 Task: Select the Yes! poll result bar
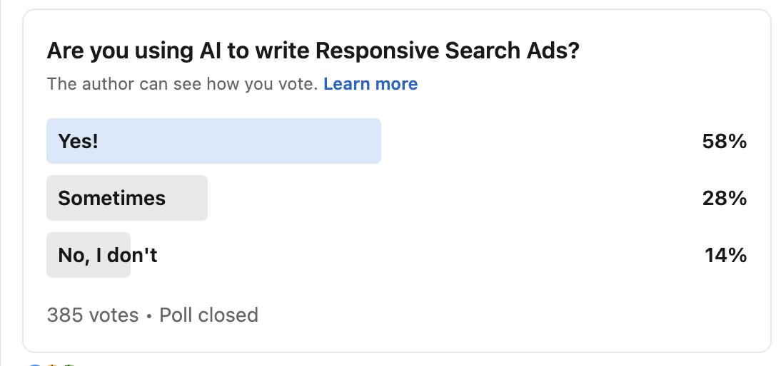pos(213,141)
